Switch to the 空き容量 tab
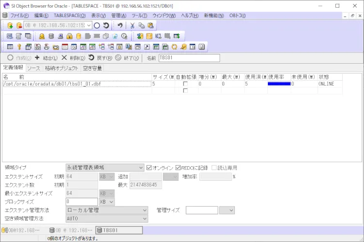The image size is (364, 242). click(x=92, y=68)
